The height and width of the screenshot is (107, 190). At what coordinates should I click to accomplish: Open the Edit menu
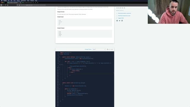coord(11,1)
